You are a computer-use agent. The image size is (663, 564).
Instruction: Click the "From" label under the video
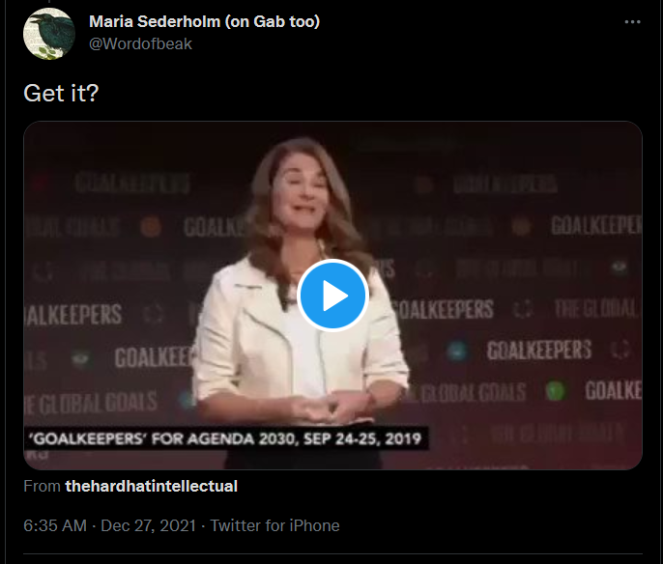click(42, 486)
